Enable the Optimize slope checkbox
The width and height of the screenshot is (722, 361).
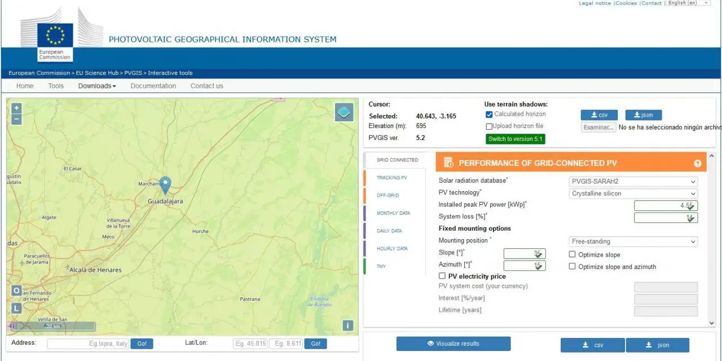coord(572,254)
